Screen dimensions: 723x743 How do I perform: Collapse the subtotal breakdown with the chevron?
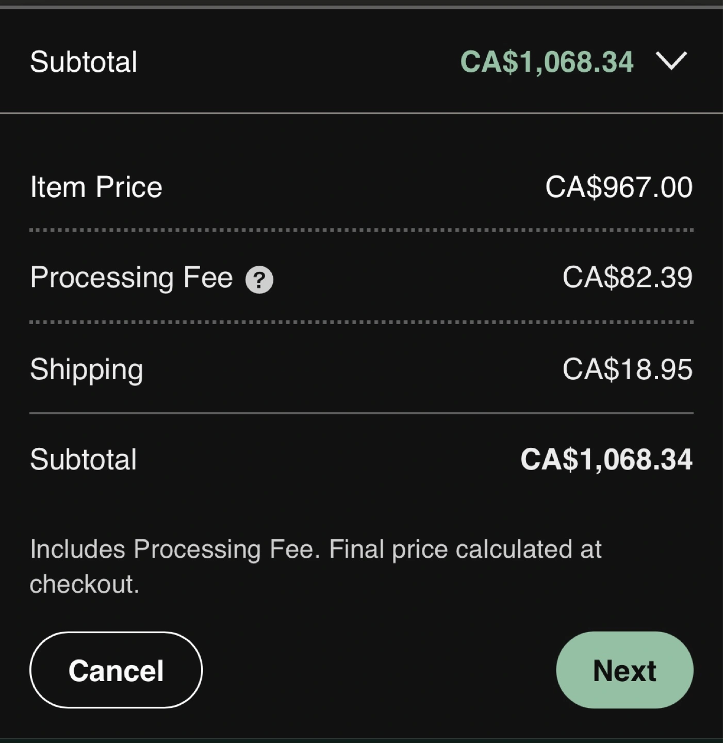click(x=671, y=61)
